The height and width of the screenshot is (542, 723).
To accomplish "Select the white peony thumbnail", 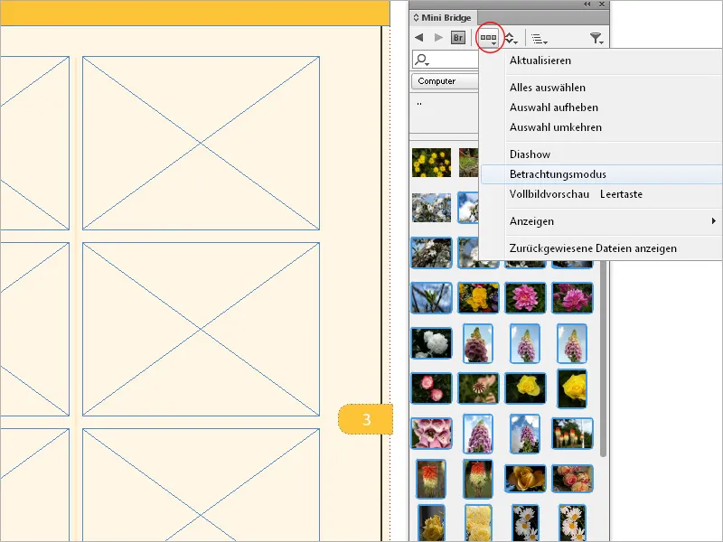I will tap(432, 343).
